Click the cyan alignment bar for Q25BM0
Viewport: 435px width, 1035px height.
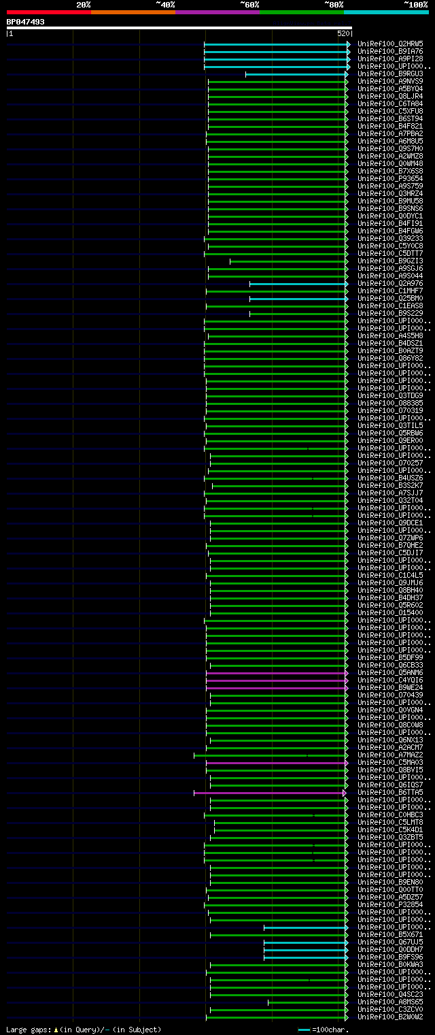(298, 298)
